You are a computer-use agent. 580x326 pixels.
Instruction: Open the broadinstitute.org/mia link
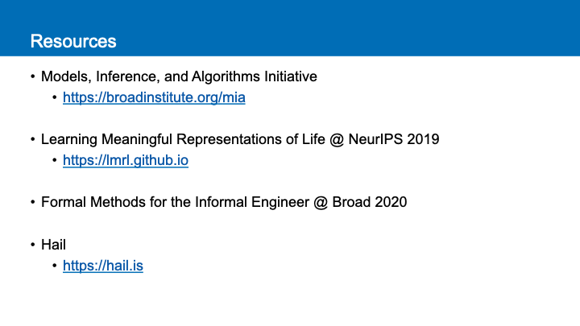(154, 97)
